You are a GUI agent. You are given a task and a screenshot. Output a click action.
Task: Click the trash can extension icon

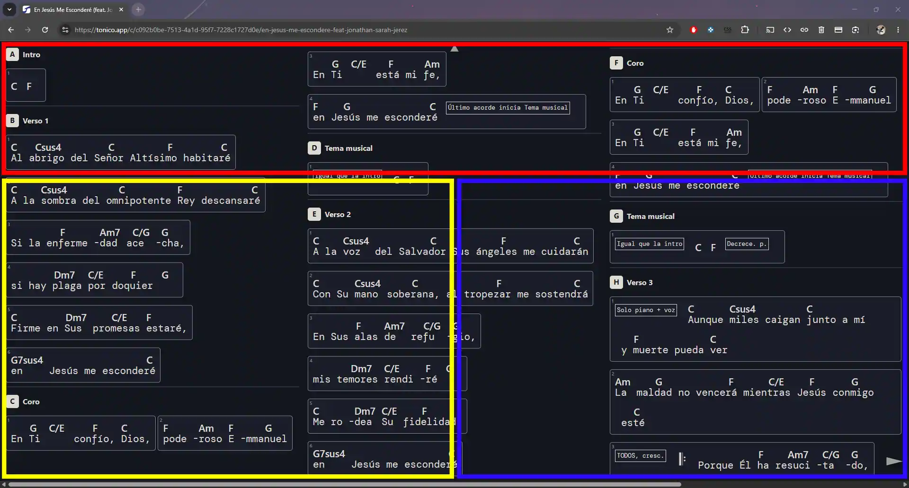click(821, 30)
